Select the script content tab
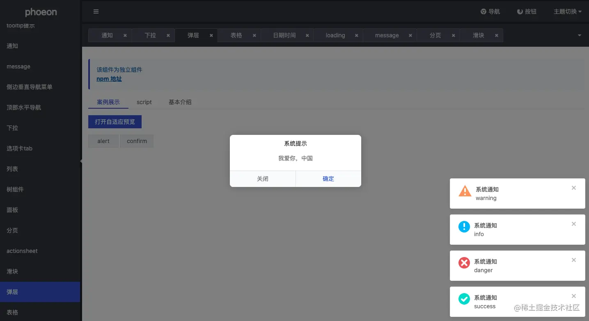Screen dimensions: 589x321 tap(144, 102)
